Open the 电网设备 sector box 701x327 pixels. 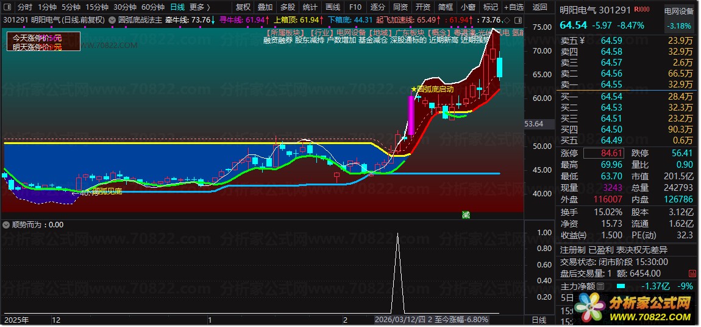tap(678, 19)
